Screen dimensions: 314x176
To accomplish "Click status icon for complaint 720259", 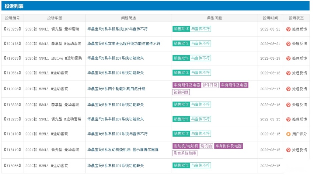I will point(288,29).
